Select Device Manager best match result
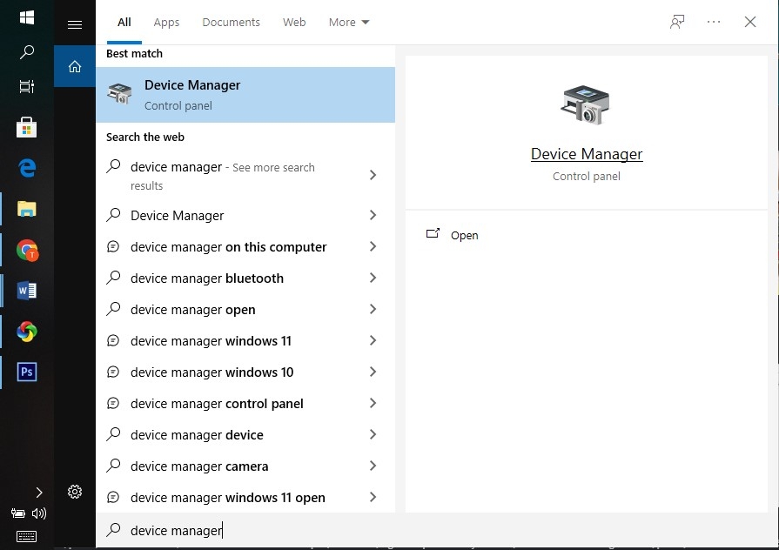Viewport: 779px width, 550px height. [x=245, y=95]
